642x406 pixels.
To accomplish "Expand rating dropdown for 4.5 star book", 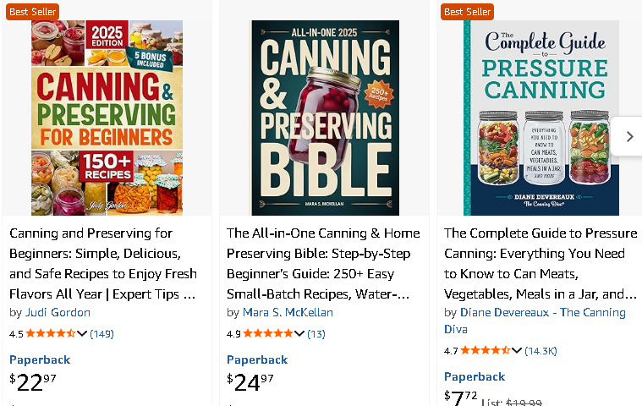I will pos(82,333).
